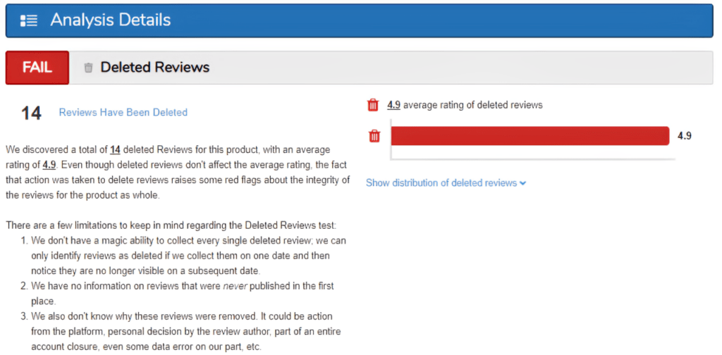Click the underlined 14 in the description paragraph
The height and width of the screenshot is (355, 722).
(x=115, y=150)
